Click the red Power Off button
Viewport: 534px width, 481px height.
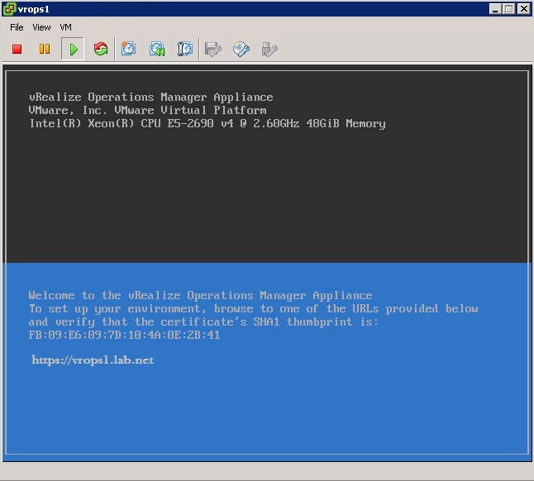pyautogui.click(x=17, y=50)
